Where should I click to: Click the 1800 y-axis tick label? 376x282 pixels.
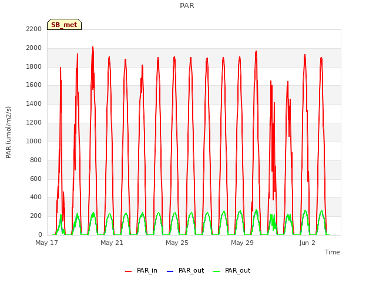(x=34, y=66)
